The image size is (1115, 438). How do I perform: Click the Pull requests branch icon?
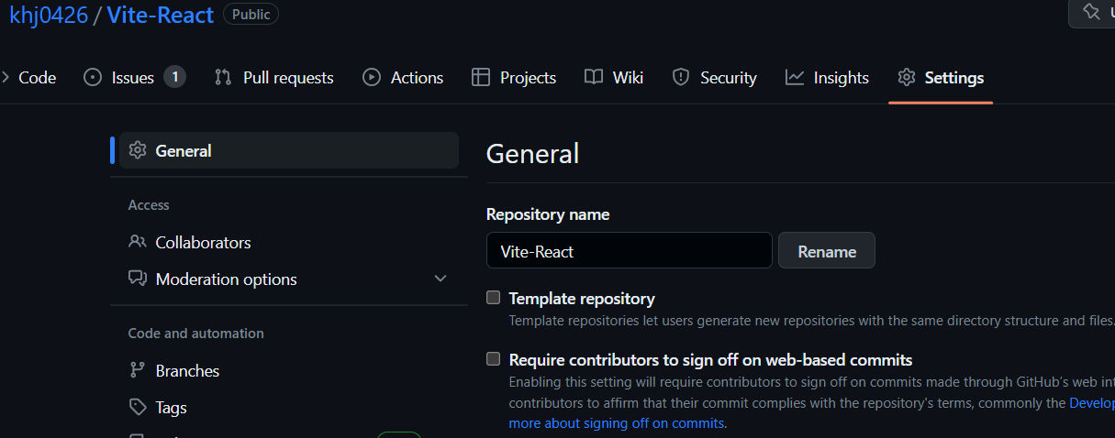223,78
